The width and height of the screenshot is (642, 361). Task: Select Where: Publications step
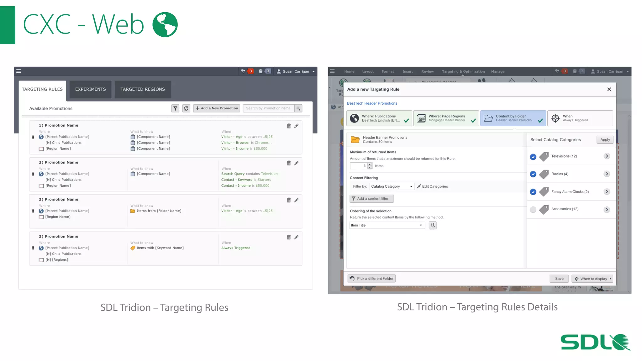click(379, 118)
